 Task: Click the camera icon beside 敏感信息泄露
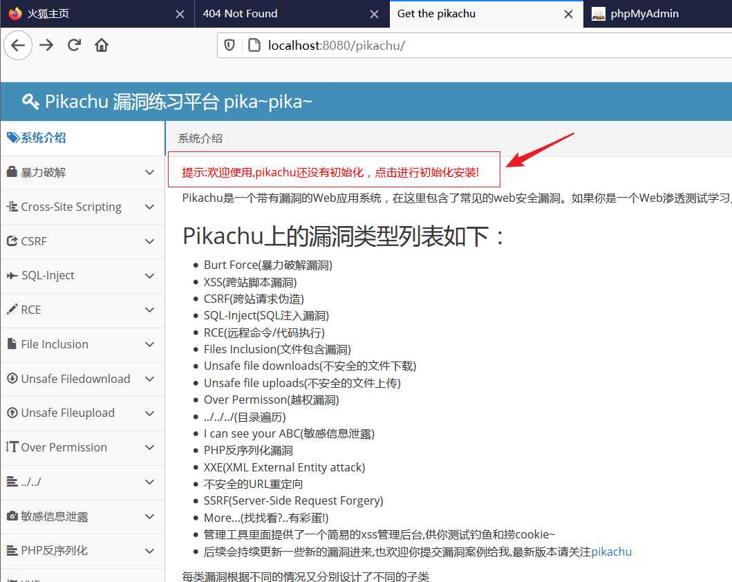pyautogui.click(x=12, y=516)
